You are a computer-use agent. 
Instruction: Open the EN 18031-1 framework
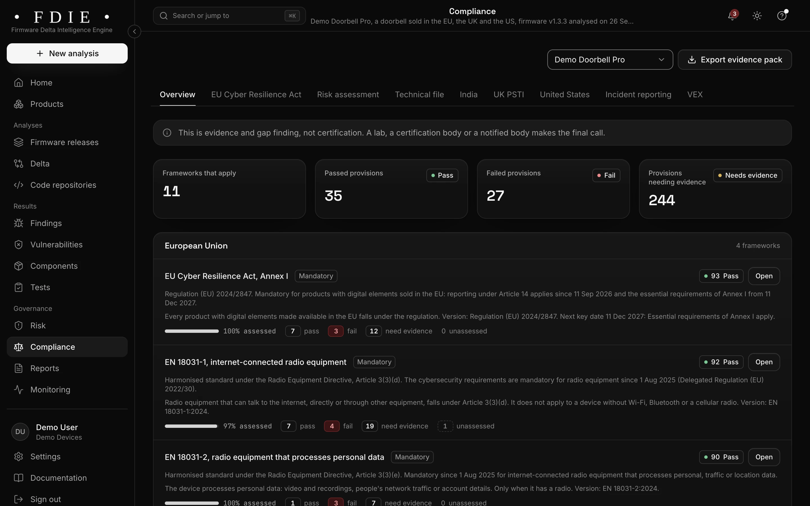click(x=764, y=362)
